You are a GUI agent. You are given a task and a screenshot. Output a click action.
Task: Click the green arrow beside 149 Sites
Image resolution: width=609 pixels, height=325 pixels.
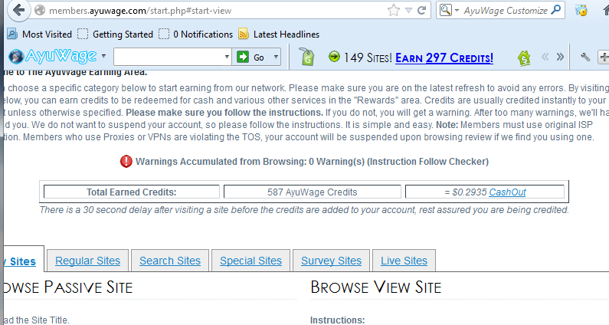(334, 57)
